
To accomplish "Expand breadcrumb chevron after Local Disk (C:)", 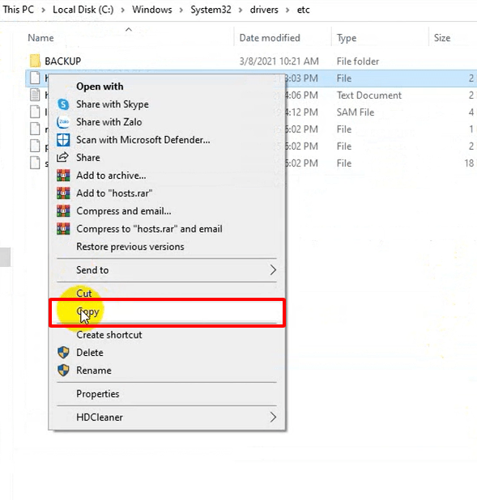I will (122, 10).
